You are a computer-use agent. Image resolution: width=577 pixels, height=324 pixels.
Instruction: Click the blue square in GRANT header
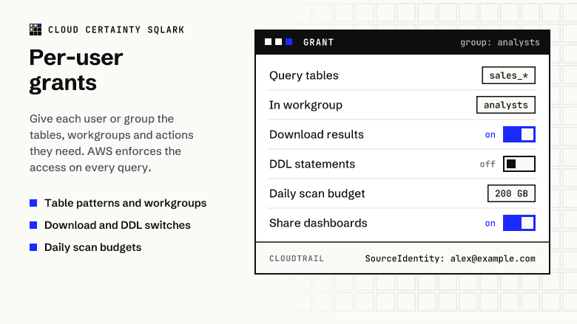click(288, 42)
